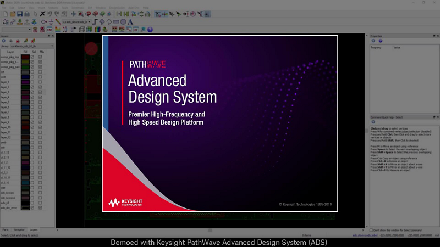Click the Print icon in toolbar
The height and width of the screenshot is (247, 440).
(x=27, y=14)
